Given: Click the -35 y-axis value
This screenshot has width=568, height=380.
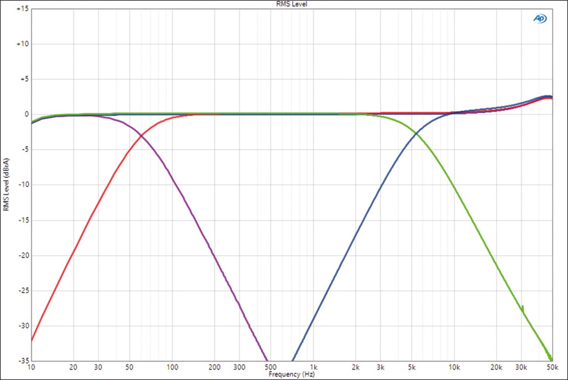Looking at the screenshot, I should (23, 360).
